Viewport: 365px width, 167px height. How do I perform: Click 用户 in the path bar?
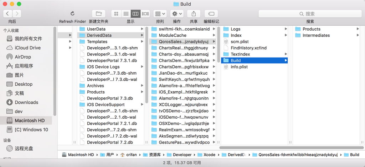click(x=107, y=155)
